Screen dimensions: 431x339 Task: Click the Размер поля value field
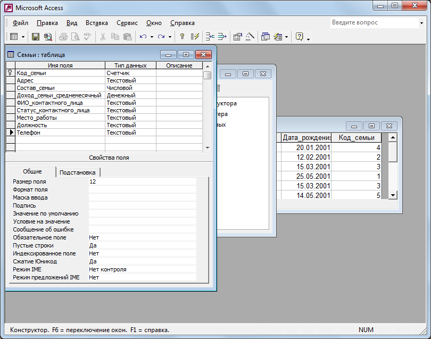142,181
